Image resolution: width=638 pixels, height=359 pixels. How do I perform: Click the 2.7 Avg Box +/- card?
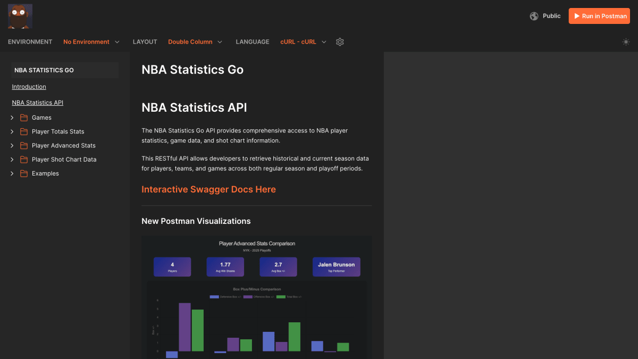coord(278,267)
